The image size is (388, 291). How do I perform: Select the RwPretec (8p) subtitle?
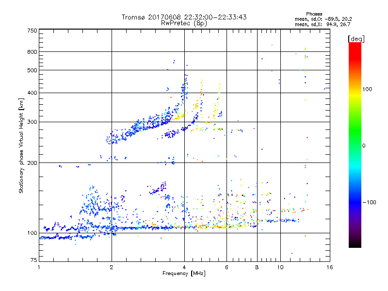184,23
